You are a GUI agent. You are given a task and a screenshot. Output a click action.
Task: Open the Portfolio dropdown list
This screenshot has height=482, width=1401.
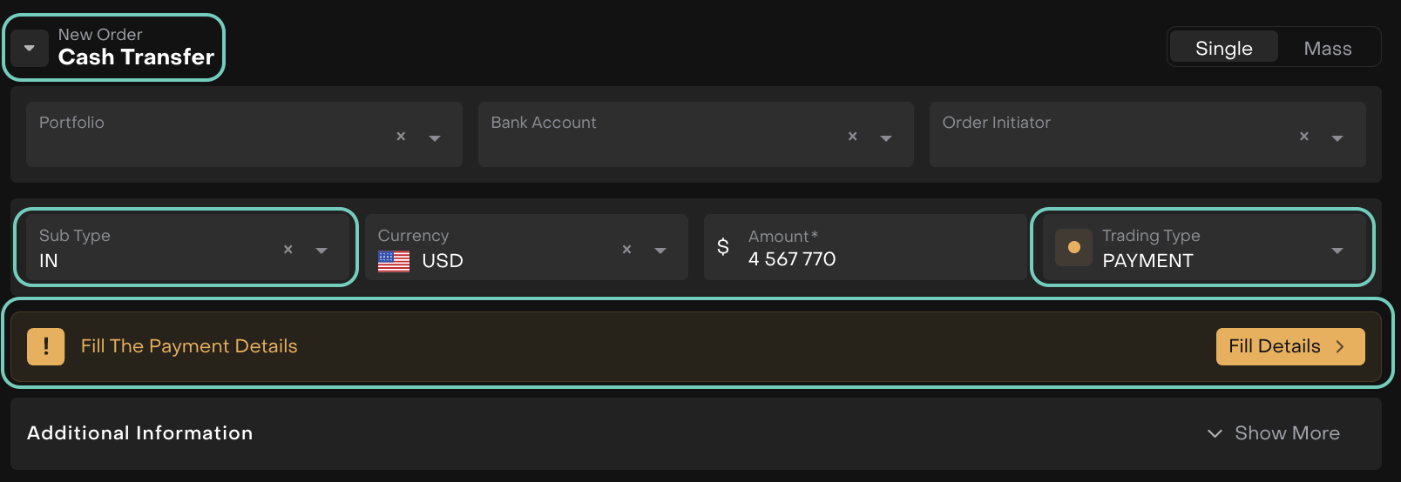pos(435,137)
